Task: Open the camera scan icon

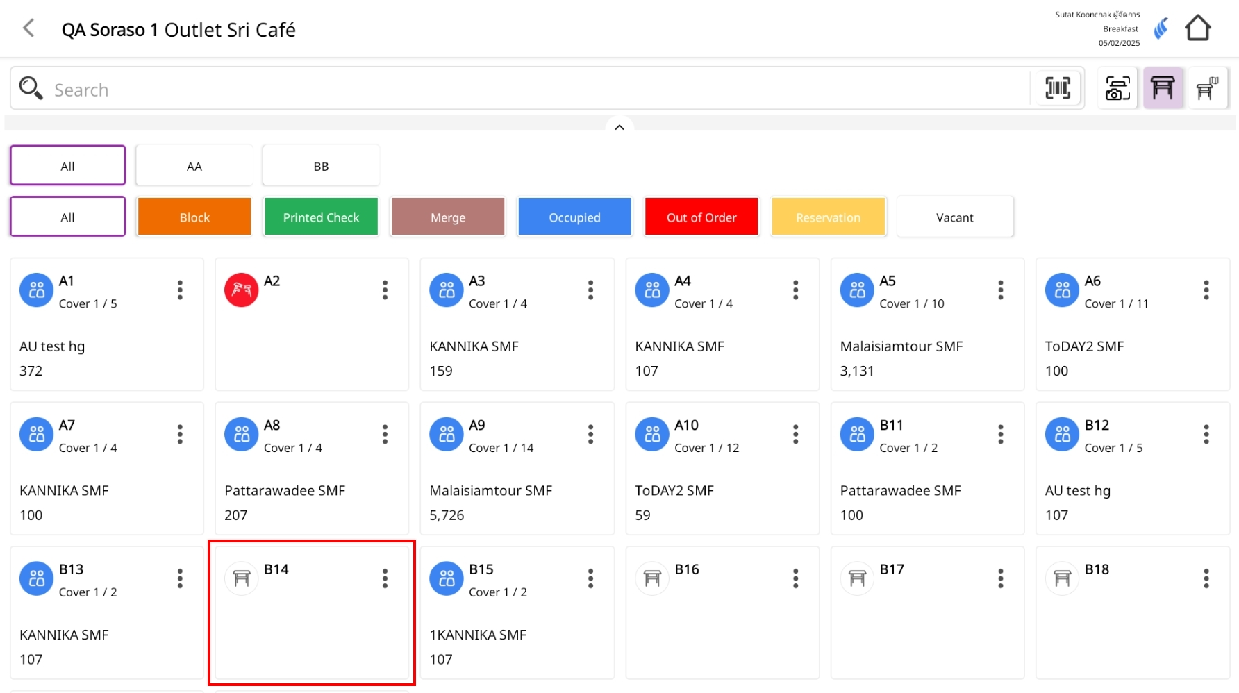Action: (x=1117, y=88)
